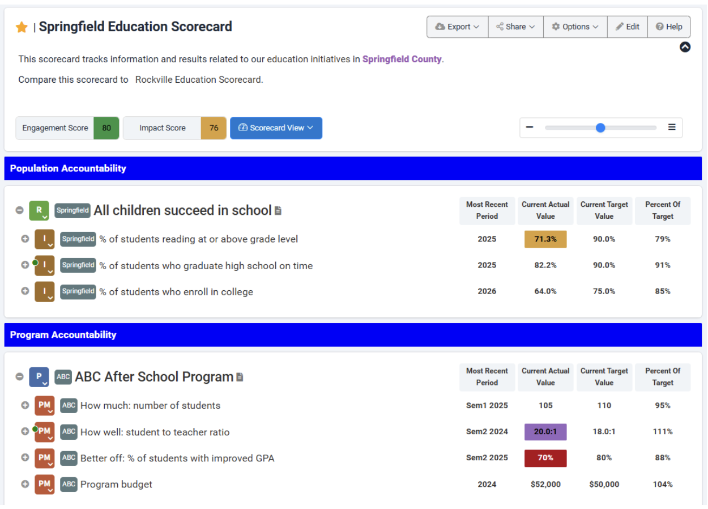The image size is (708, 509).
Task: Click the blue P program icon
Action: [x=39, y=377]
